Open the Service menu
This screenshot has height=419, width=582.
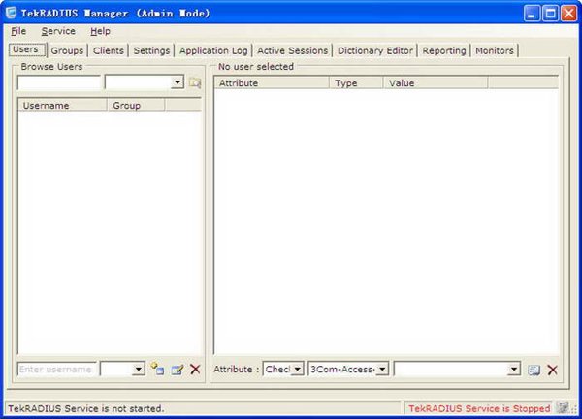[58, 31]
